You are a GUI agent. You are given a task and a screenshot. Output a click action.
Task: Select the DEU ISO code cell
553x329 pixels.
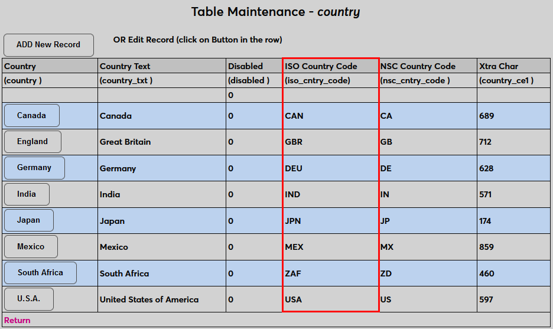pyautogui.click(x=294, y=168)
